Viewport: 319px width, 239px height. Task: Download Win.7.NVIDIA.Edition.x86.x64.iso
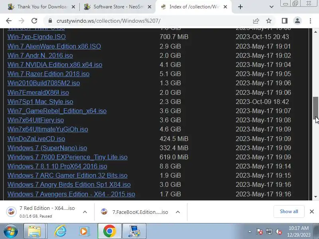pos(55,65)
